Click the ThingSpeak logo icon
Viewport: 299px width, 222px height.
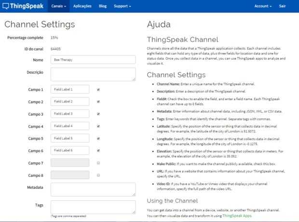pyautogui.click(x=5, y=6)
